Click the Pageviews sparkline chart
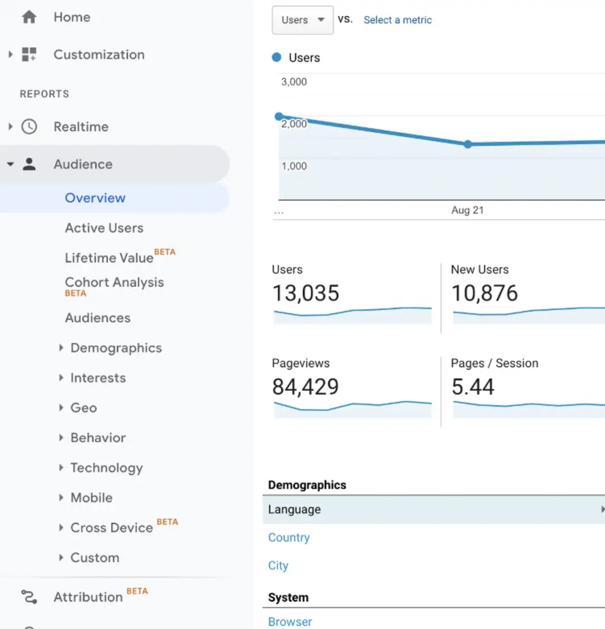 click(x=353, y=409)
